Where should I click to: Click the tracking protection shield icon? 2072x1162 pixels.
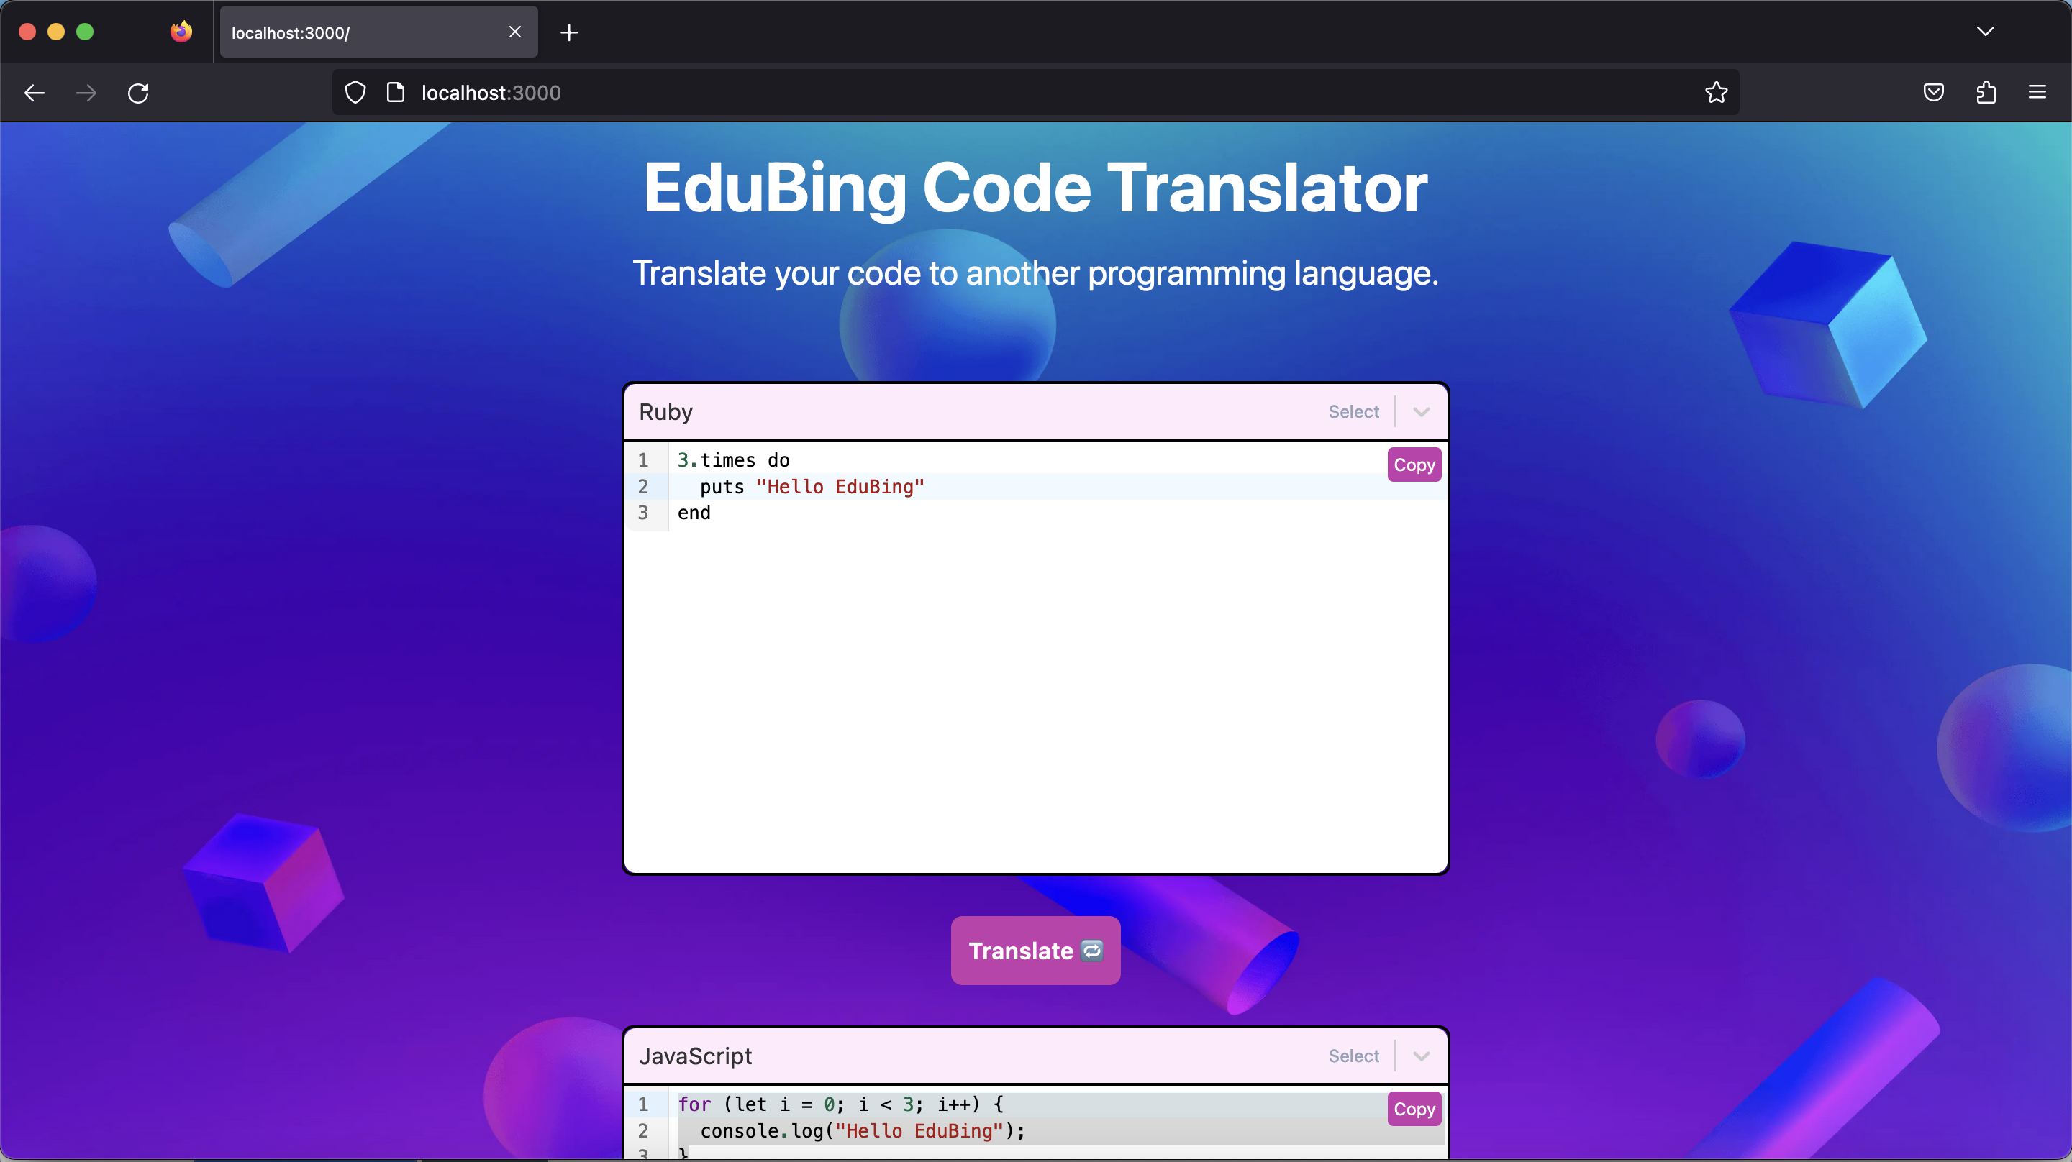355,93
